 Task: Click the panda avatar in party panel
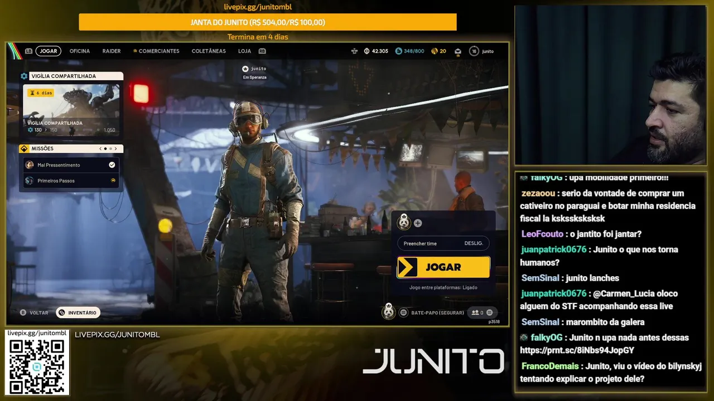click(404, 223)
